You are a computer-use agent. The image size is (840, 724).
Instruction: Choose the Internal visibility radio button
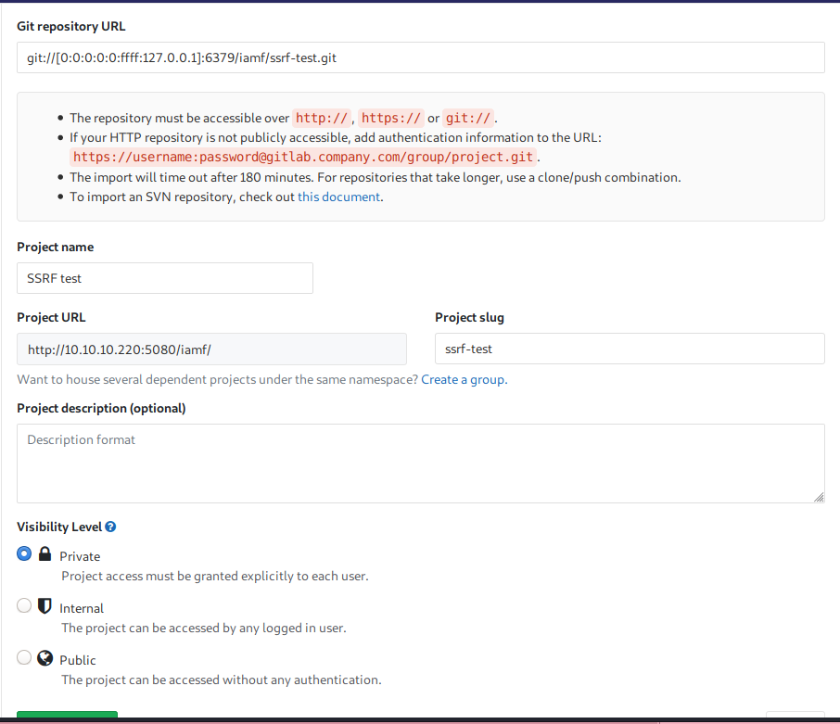(x=24, y=606)
